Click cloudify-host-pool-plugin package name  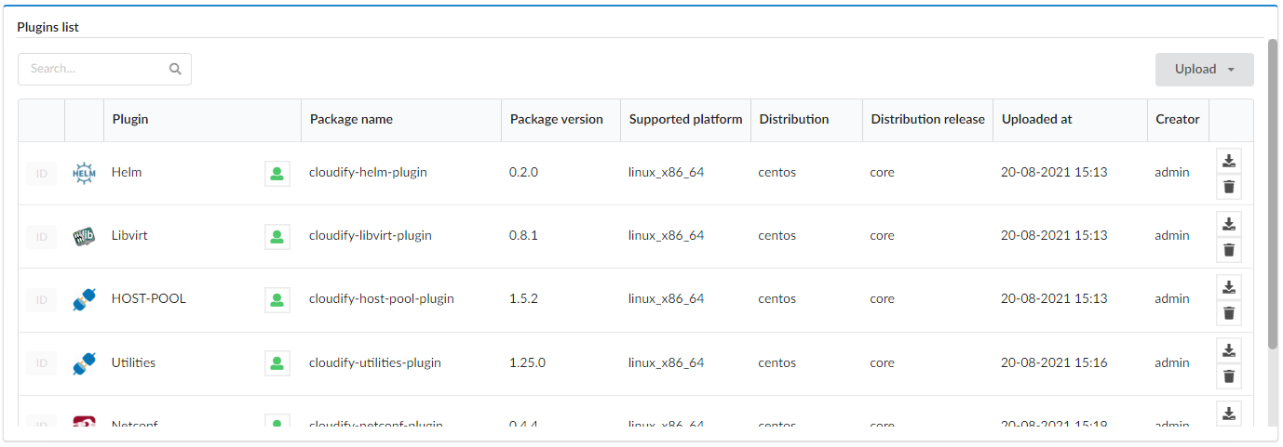click(382, 298)
